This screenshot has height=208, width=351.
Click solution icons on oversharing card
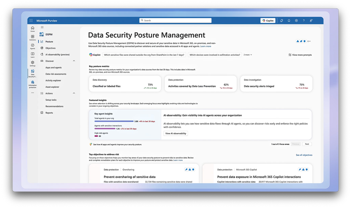pyautogui.click(x=190, y=169)
